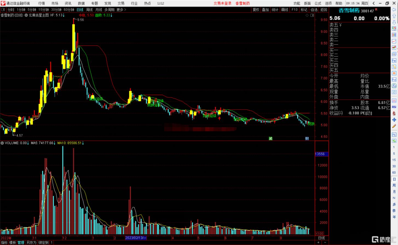Click the Fz icon in right sidebar
Screen dimensions: 398x245
[x=394, y=80]
